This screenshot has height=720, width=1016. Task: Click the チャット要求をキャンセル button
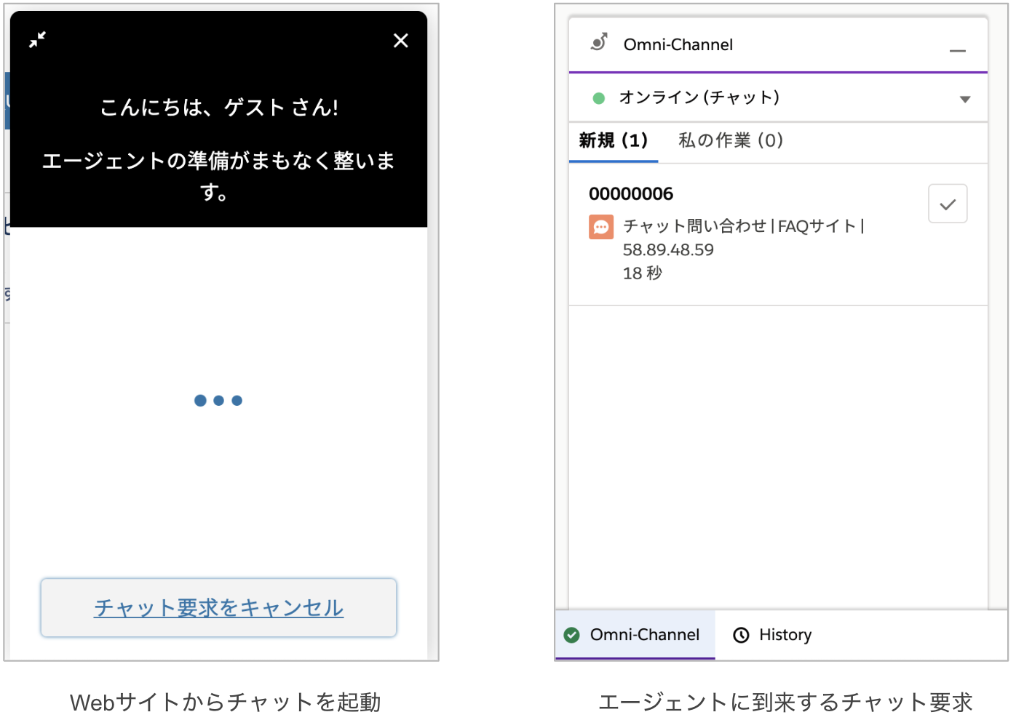pyautogui.click(x=218, y=608)
